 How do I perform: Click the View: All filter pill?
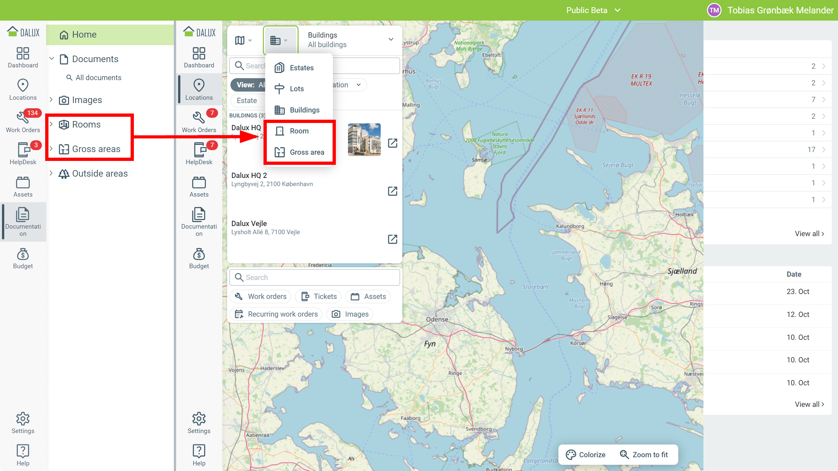[248, 85]
